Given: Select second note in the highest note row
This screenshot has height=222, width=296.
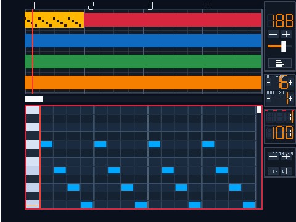Looking at the screenshot, I should (x=101, y=144).
